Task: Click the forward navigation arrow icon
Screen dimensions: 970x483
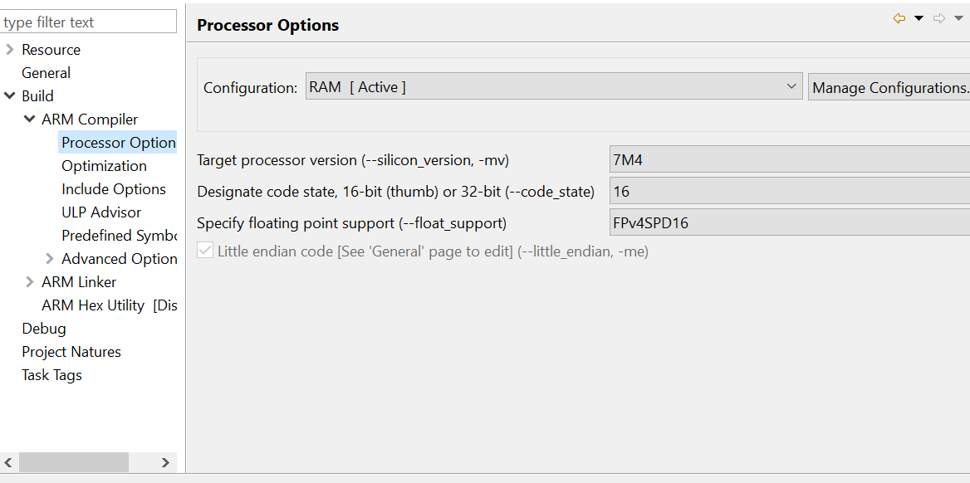Action: pos(939,18)
